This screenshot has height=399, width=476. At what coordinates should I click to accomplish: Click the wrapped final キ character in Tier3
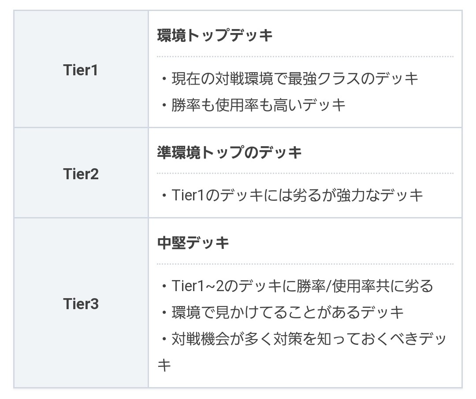[164, 365]
